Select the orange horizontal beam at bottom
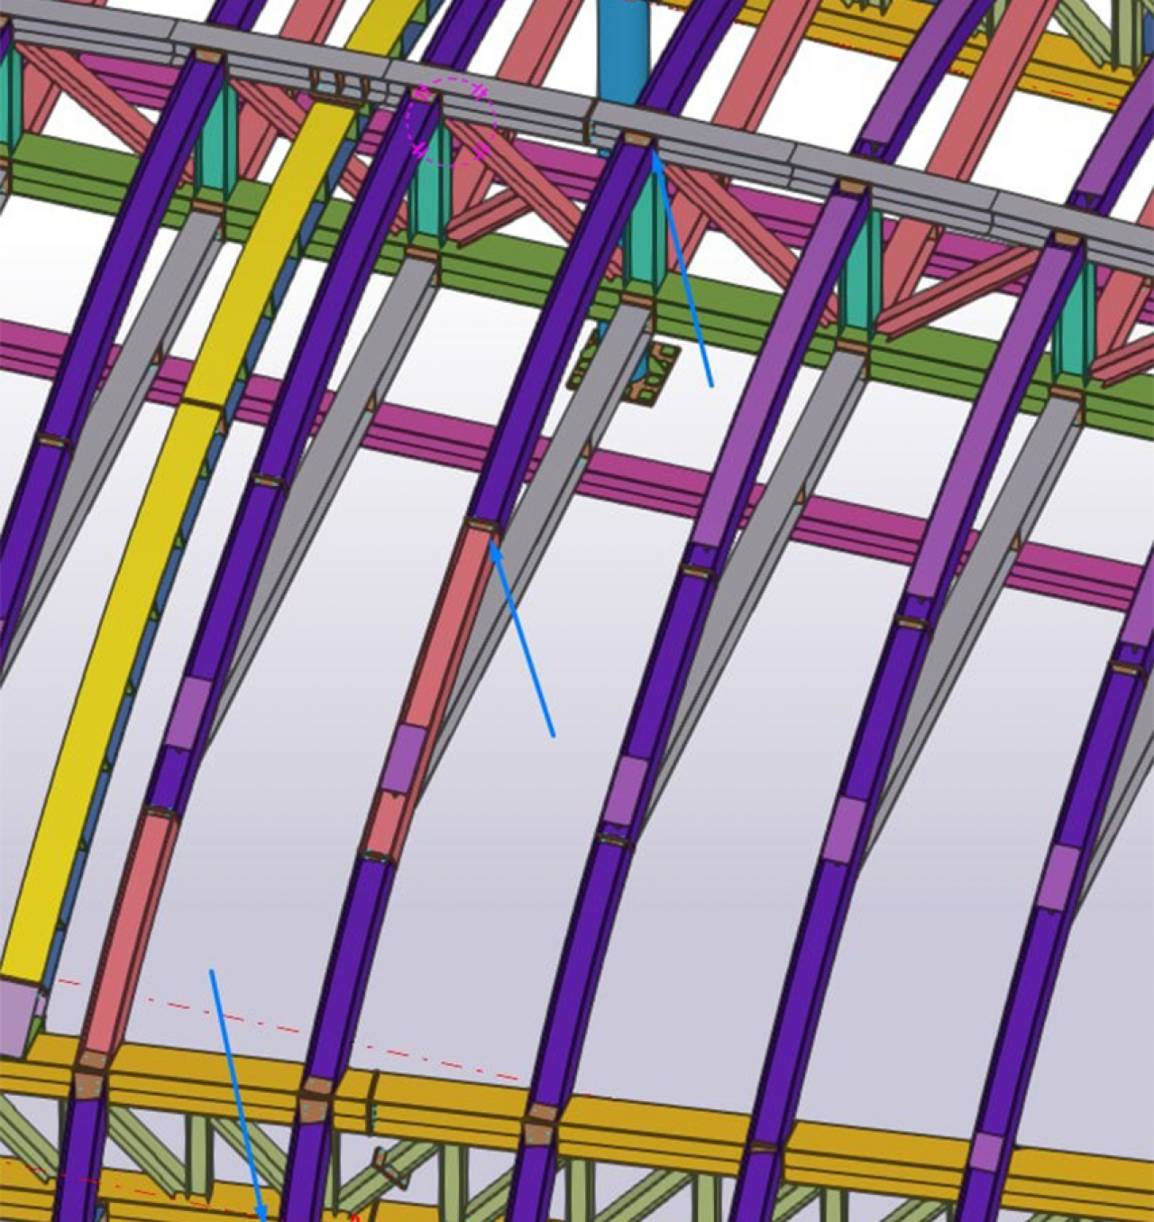The height and width of the screenshot is (1222, 1154). (x=649, y=1127)
